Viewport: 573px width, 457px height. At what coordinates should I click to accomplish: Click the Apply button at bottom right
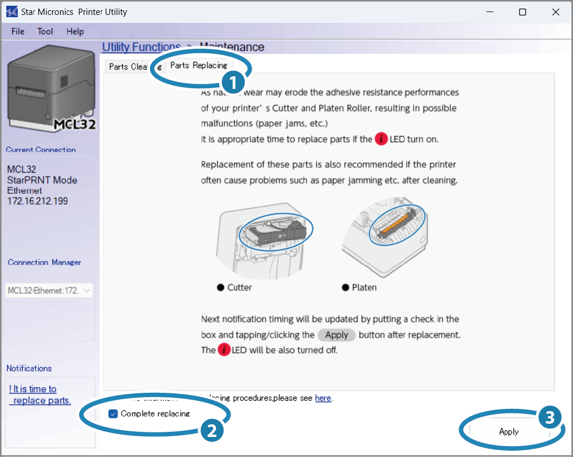click(x=509, y=432)
